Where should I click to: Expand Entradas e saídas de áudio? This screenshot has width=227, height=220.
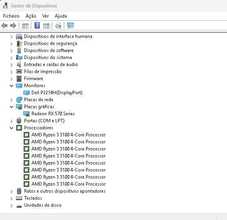(x=11, y=64)
